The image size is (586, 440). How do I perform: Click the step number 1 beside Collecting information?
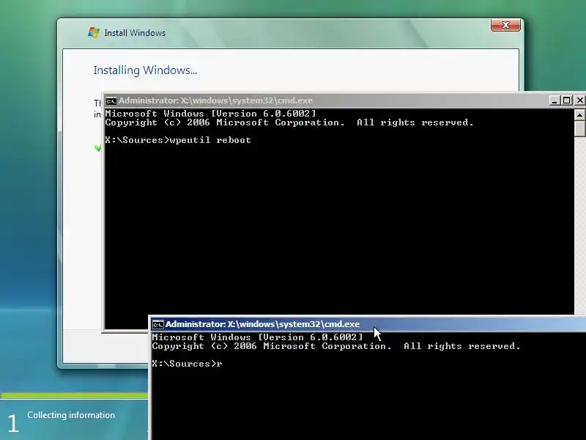coord(13,423)
